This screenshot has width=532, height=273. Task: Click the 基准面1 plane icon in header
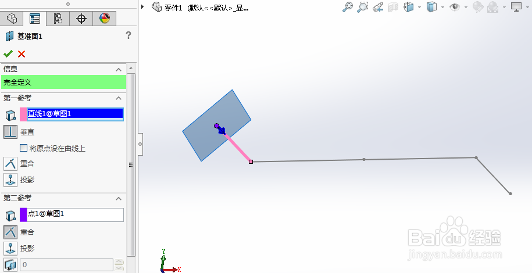(x=9, y=36)
